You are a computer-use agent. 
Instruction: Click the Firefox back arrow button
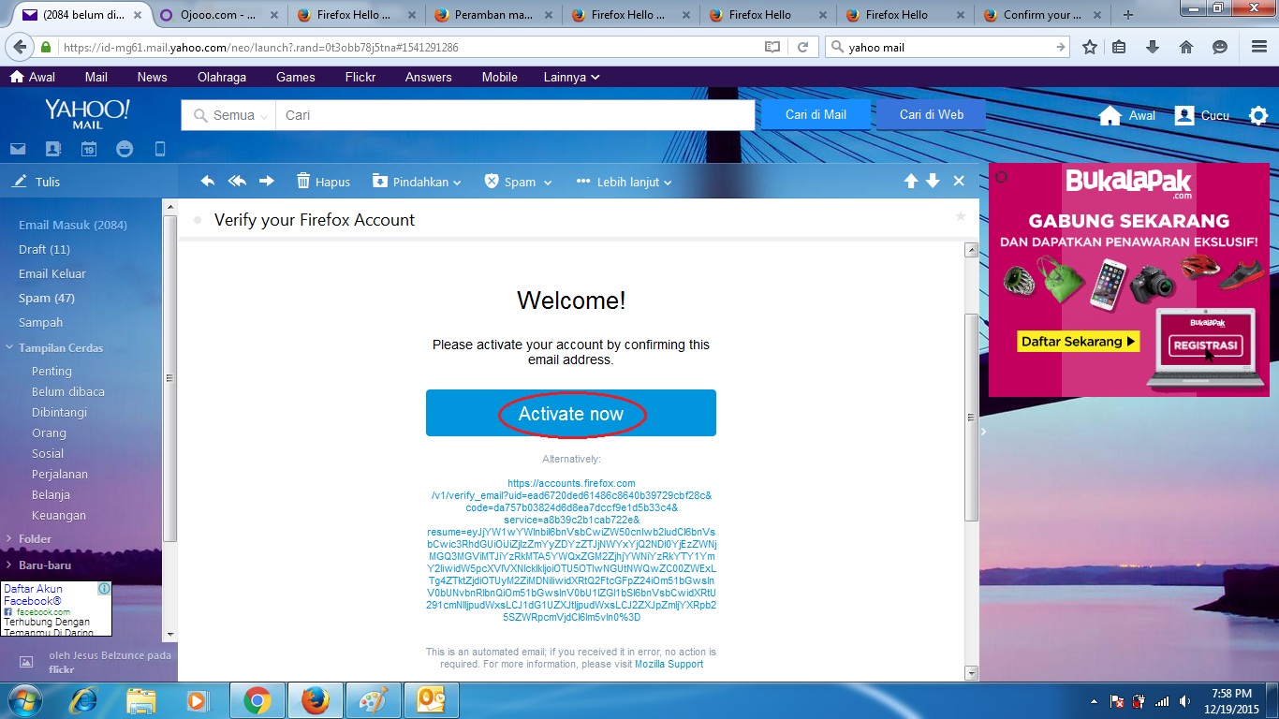point(19,47)
